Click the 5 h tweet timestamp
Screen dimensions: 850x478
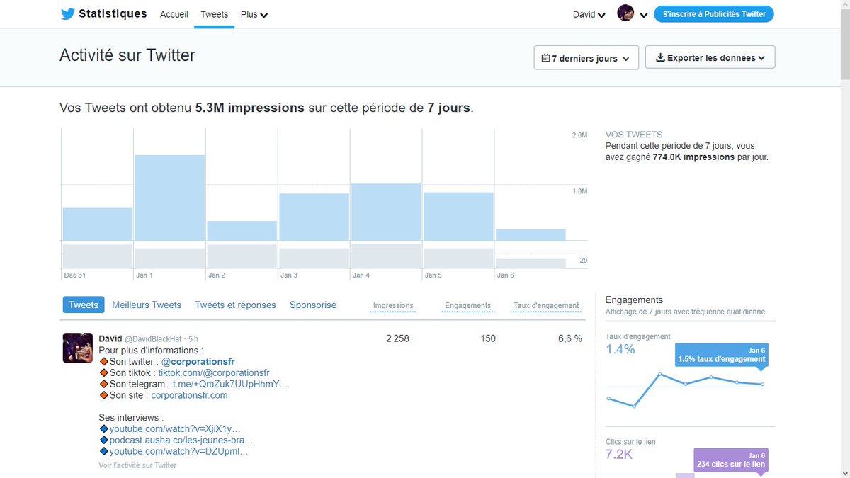(x=193, y=339)
